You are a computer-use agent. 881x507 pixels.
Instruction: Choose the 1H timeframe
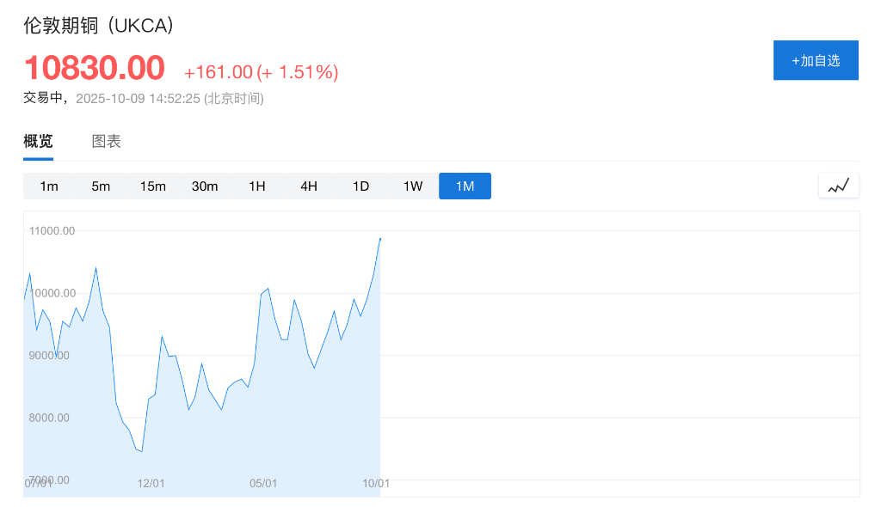[x=257, y=186]
